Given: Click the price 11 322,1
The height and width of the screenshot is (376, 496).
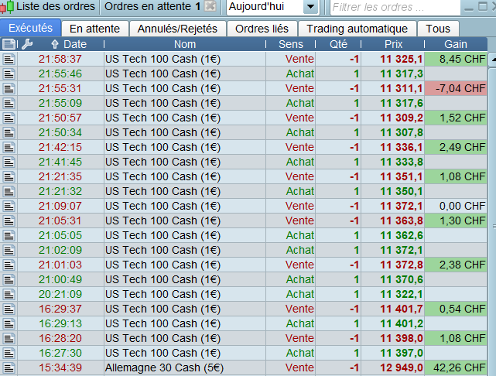Looking at the screenshot, I should (401, 295).
